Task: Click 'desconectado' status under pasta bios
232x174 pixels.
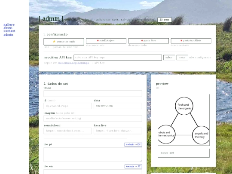Action: 137,45
